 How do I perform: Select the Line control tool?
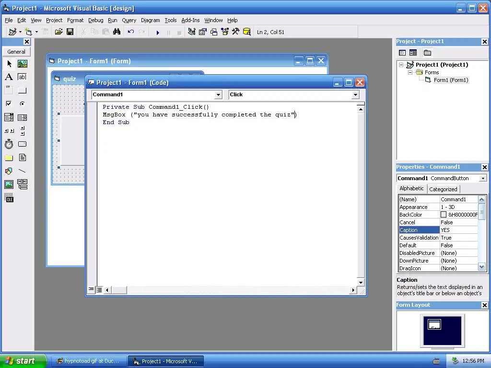pos(22,171)
